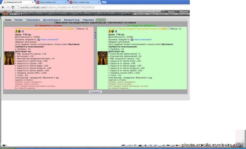
Task: Click yellow badge after green panel item name
Action: click(x=164, y=29)
